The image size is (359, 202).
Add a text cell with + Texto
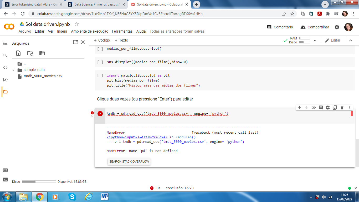[x=121, y=41]
